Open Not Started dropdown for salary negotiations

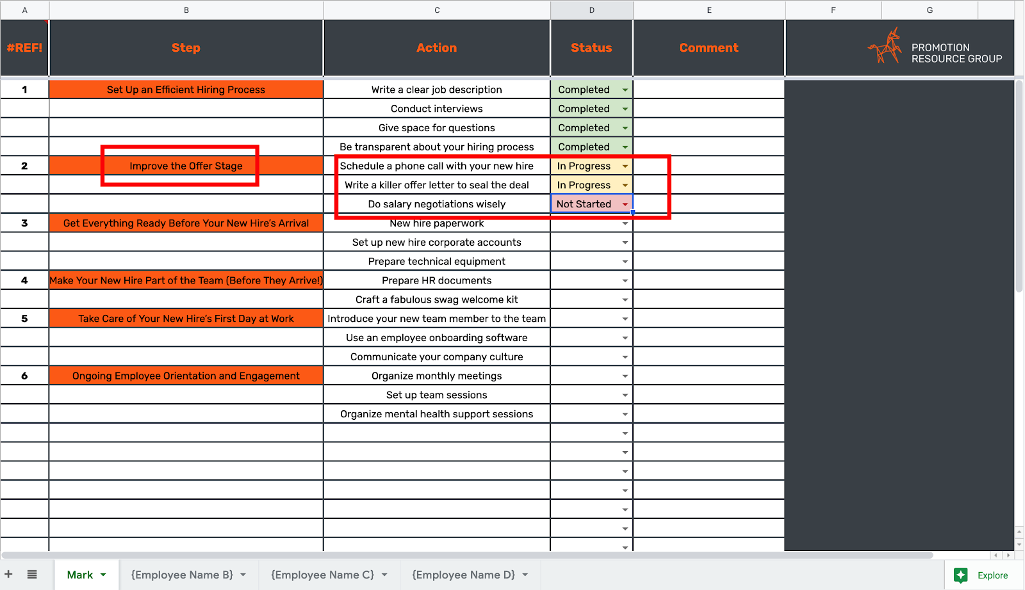pos(625,204)
